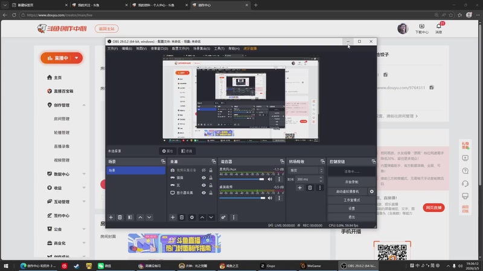Open the Douyu cover guide banner thumbnail
This screenshot has width=483, height=271.
174,243
